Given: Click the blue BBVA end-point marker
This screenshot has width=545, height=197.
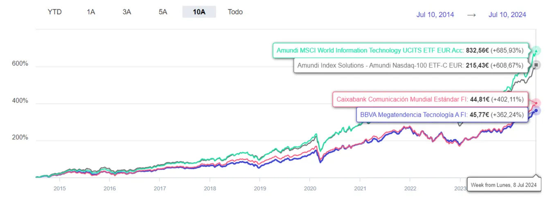Looking at the screenshot, I should point(536,111).
